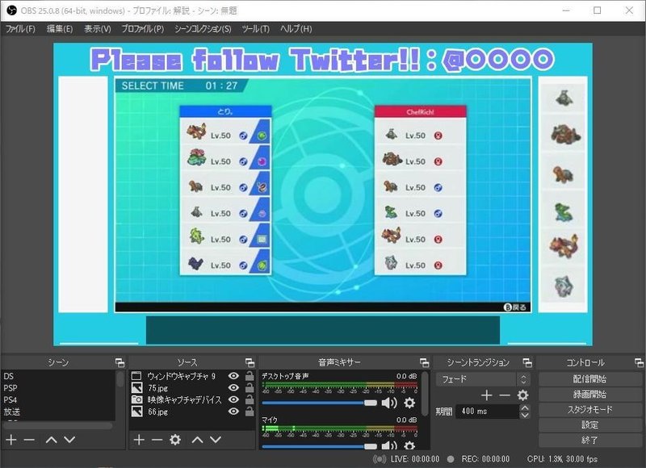
Task: Select the PS4 scene
Action: tap(57, 399)
